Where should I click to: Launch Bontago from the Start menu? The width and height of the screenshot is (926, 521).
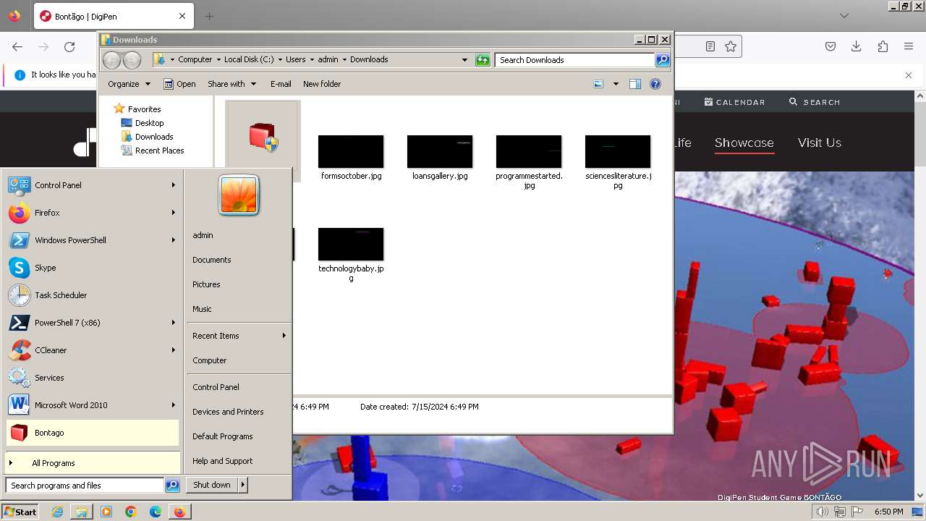tap(93, 433)
